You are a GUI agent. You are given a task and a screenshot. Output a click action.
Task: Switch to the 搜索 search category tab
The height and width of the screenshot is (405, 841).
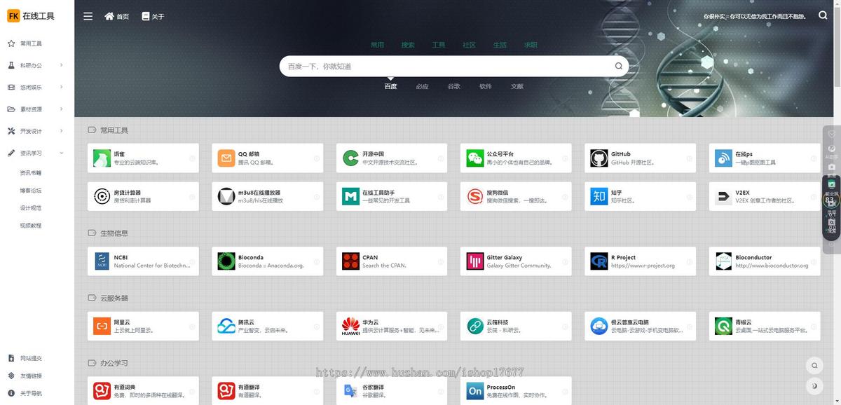coord(408,45)
